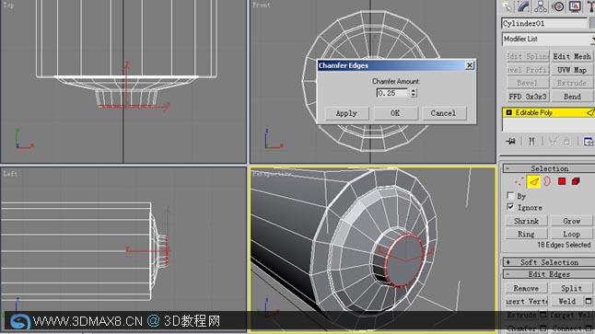
Task: Click the UVW Map modifier button
Action: pos(572,70)
